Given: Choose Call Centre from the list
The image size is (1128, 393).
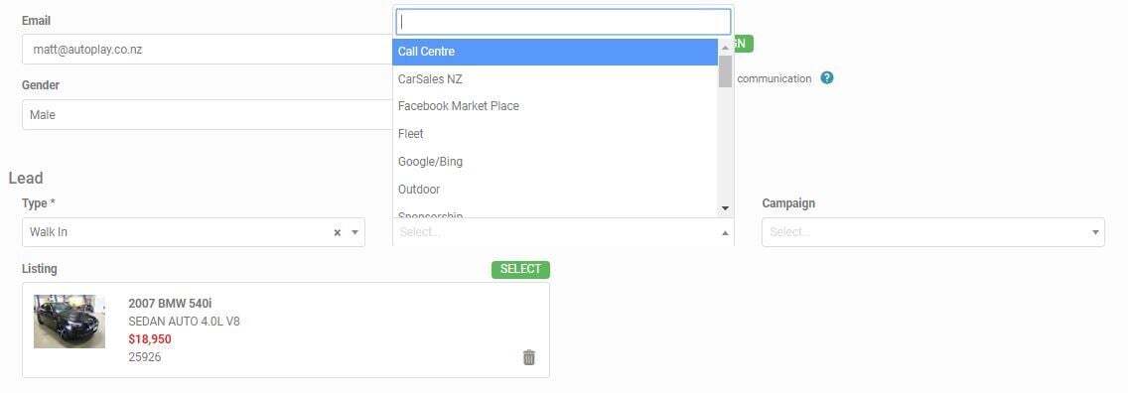Looking at the screenshot, I should pyautogui.click(x=555, y=52).
